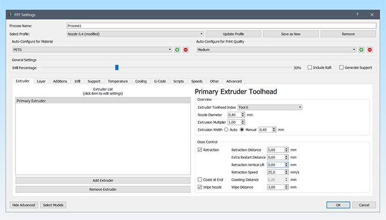386x220 pixels.
Task: Adjust manual Extrusion Width stepper arrows
Action: pyautogui.click(x=274, y=129)
